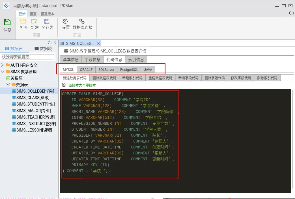Click SIMS_CLASS table icon in the tree
The width and height of the screenshot is (295, 199).
click(14, 98)
